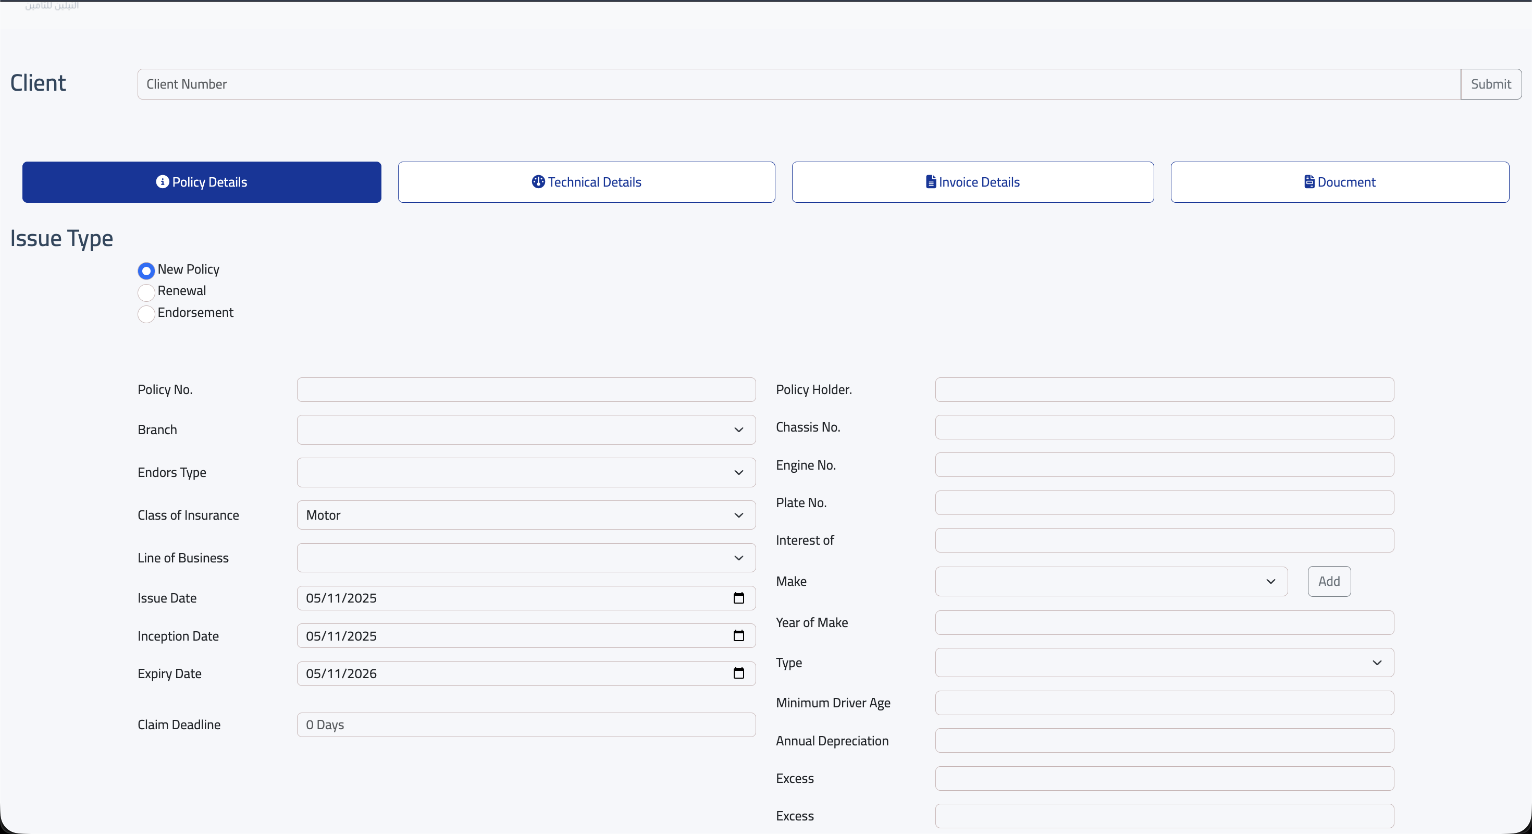Viewport: 1532px width, 834px height.
Task: Click the Add button beside Make
Action: (1329, 581)
